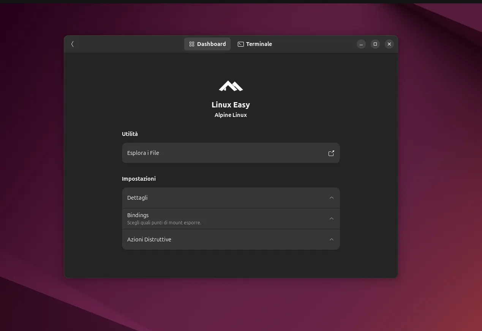Click the Impostazioni section heading
The height and width of the screenshot is (331, 482).
[139, 179]
